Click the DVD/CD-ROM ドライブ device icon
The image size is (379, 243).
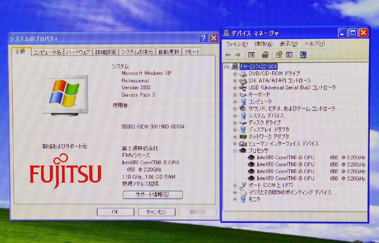click(x=243, y=73)
